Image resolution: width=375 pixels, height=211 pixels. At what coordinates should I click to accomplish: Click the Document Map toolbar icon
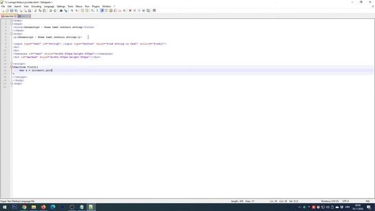pos(111,11)
